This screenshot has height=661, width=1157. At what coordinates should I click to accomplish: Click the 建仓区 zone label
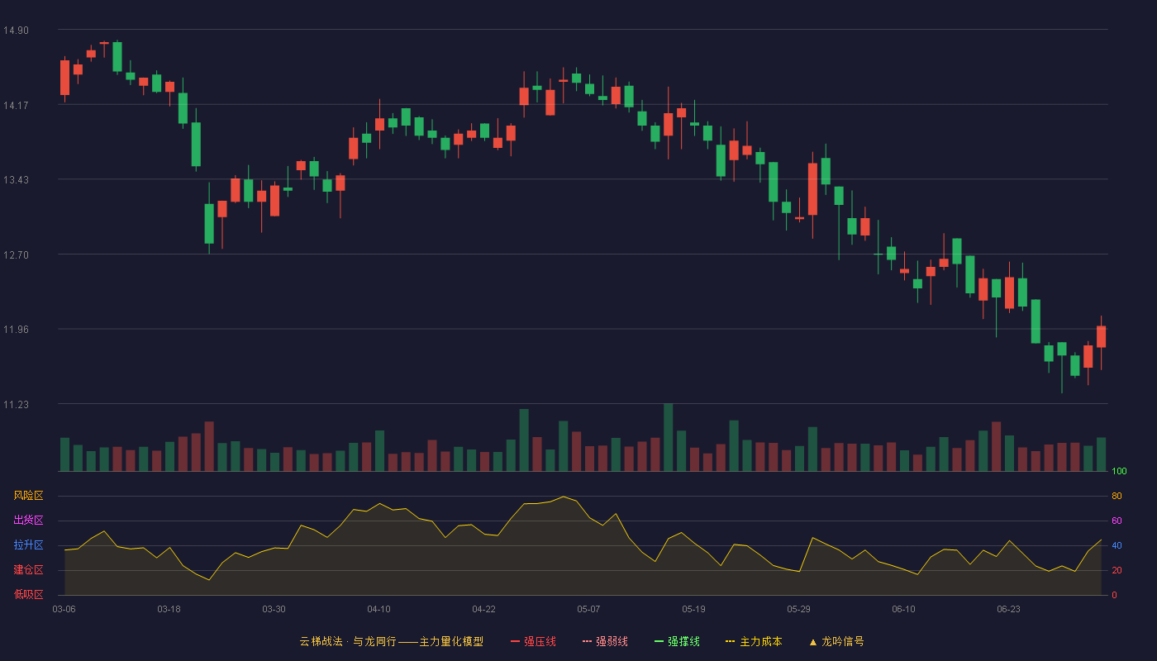(28, 570)
